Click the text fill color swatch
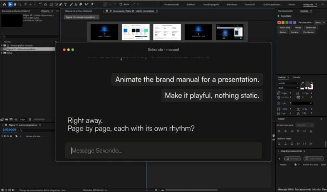Image resolution: width=327 pixels, height=192 pixels. point(308,84)
